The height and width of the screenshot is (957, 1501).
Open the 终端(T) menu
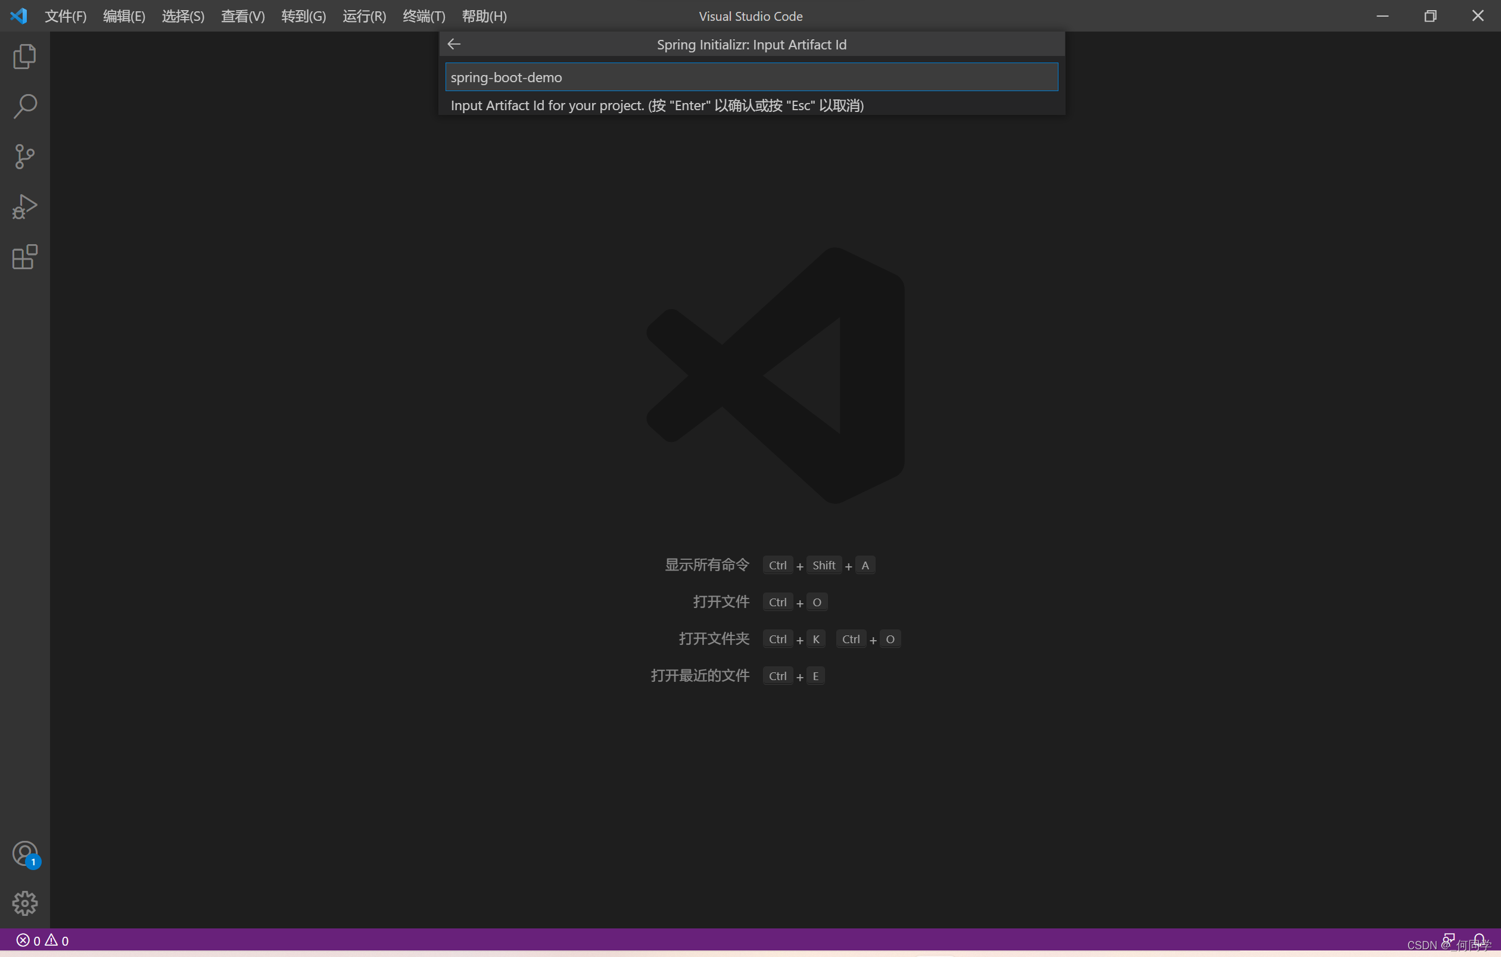click(x=424, y=16)
